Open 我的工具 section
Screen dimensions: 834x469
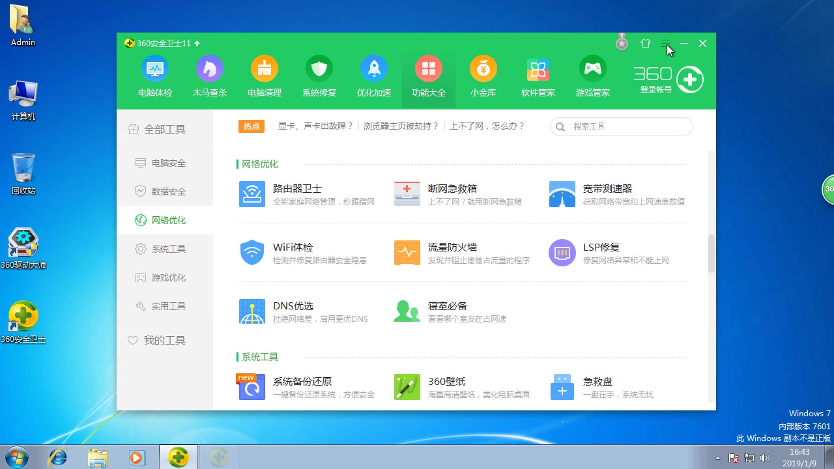[165, 340]
